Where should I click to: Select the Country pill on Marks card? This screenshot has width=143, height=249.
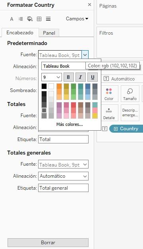click(x=127, y=129)
